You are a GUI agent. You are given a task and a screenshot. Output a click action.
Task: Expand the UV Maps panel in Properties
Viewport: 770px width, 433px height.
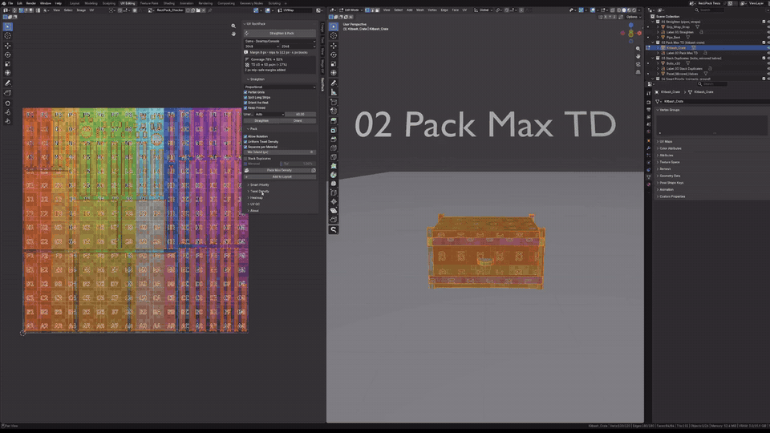coord(666,141)
